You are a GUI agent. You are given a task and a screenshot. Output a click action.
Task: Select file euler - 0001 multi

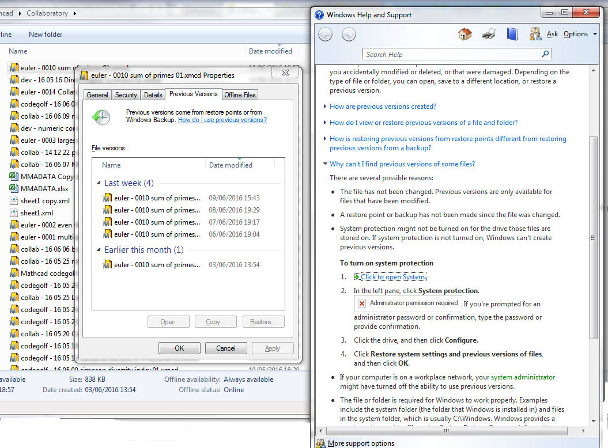42,237
